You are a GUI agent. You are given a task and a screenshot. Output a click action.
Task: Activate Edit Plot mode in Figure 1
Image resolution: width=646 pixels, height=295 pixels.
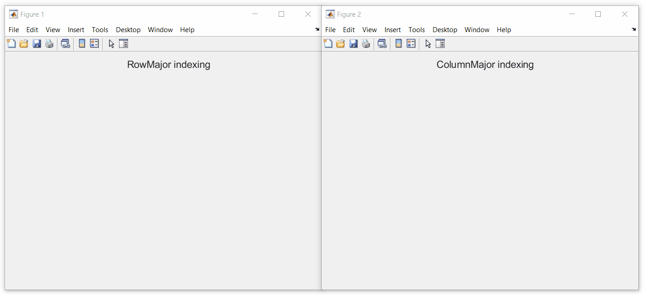pyautogui.click(x=111, y=43)
